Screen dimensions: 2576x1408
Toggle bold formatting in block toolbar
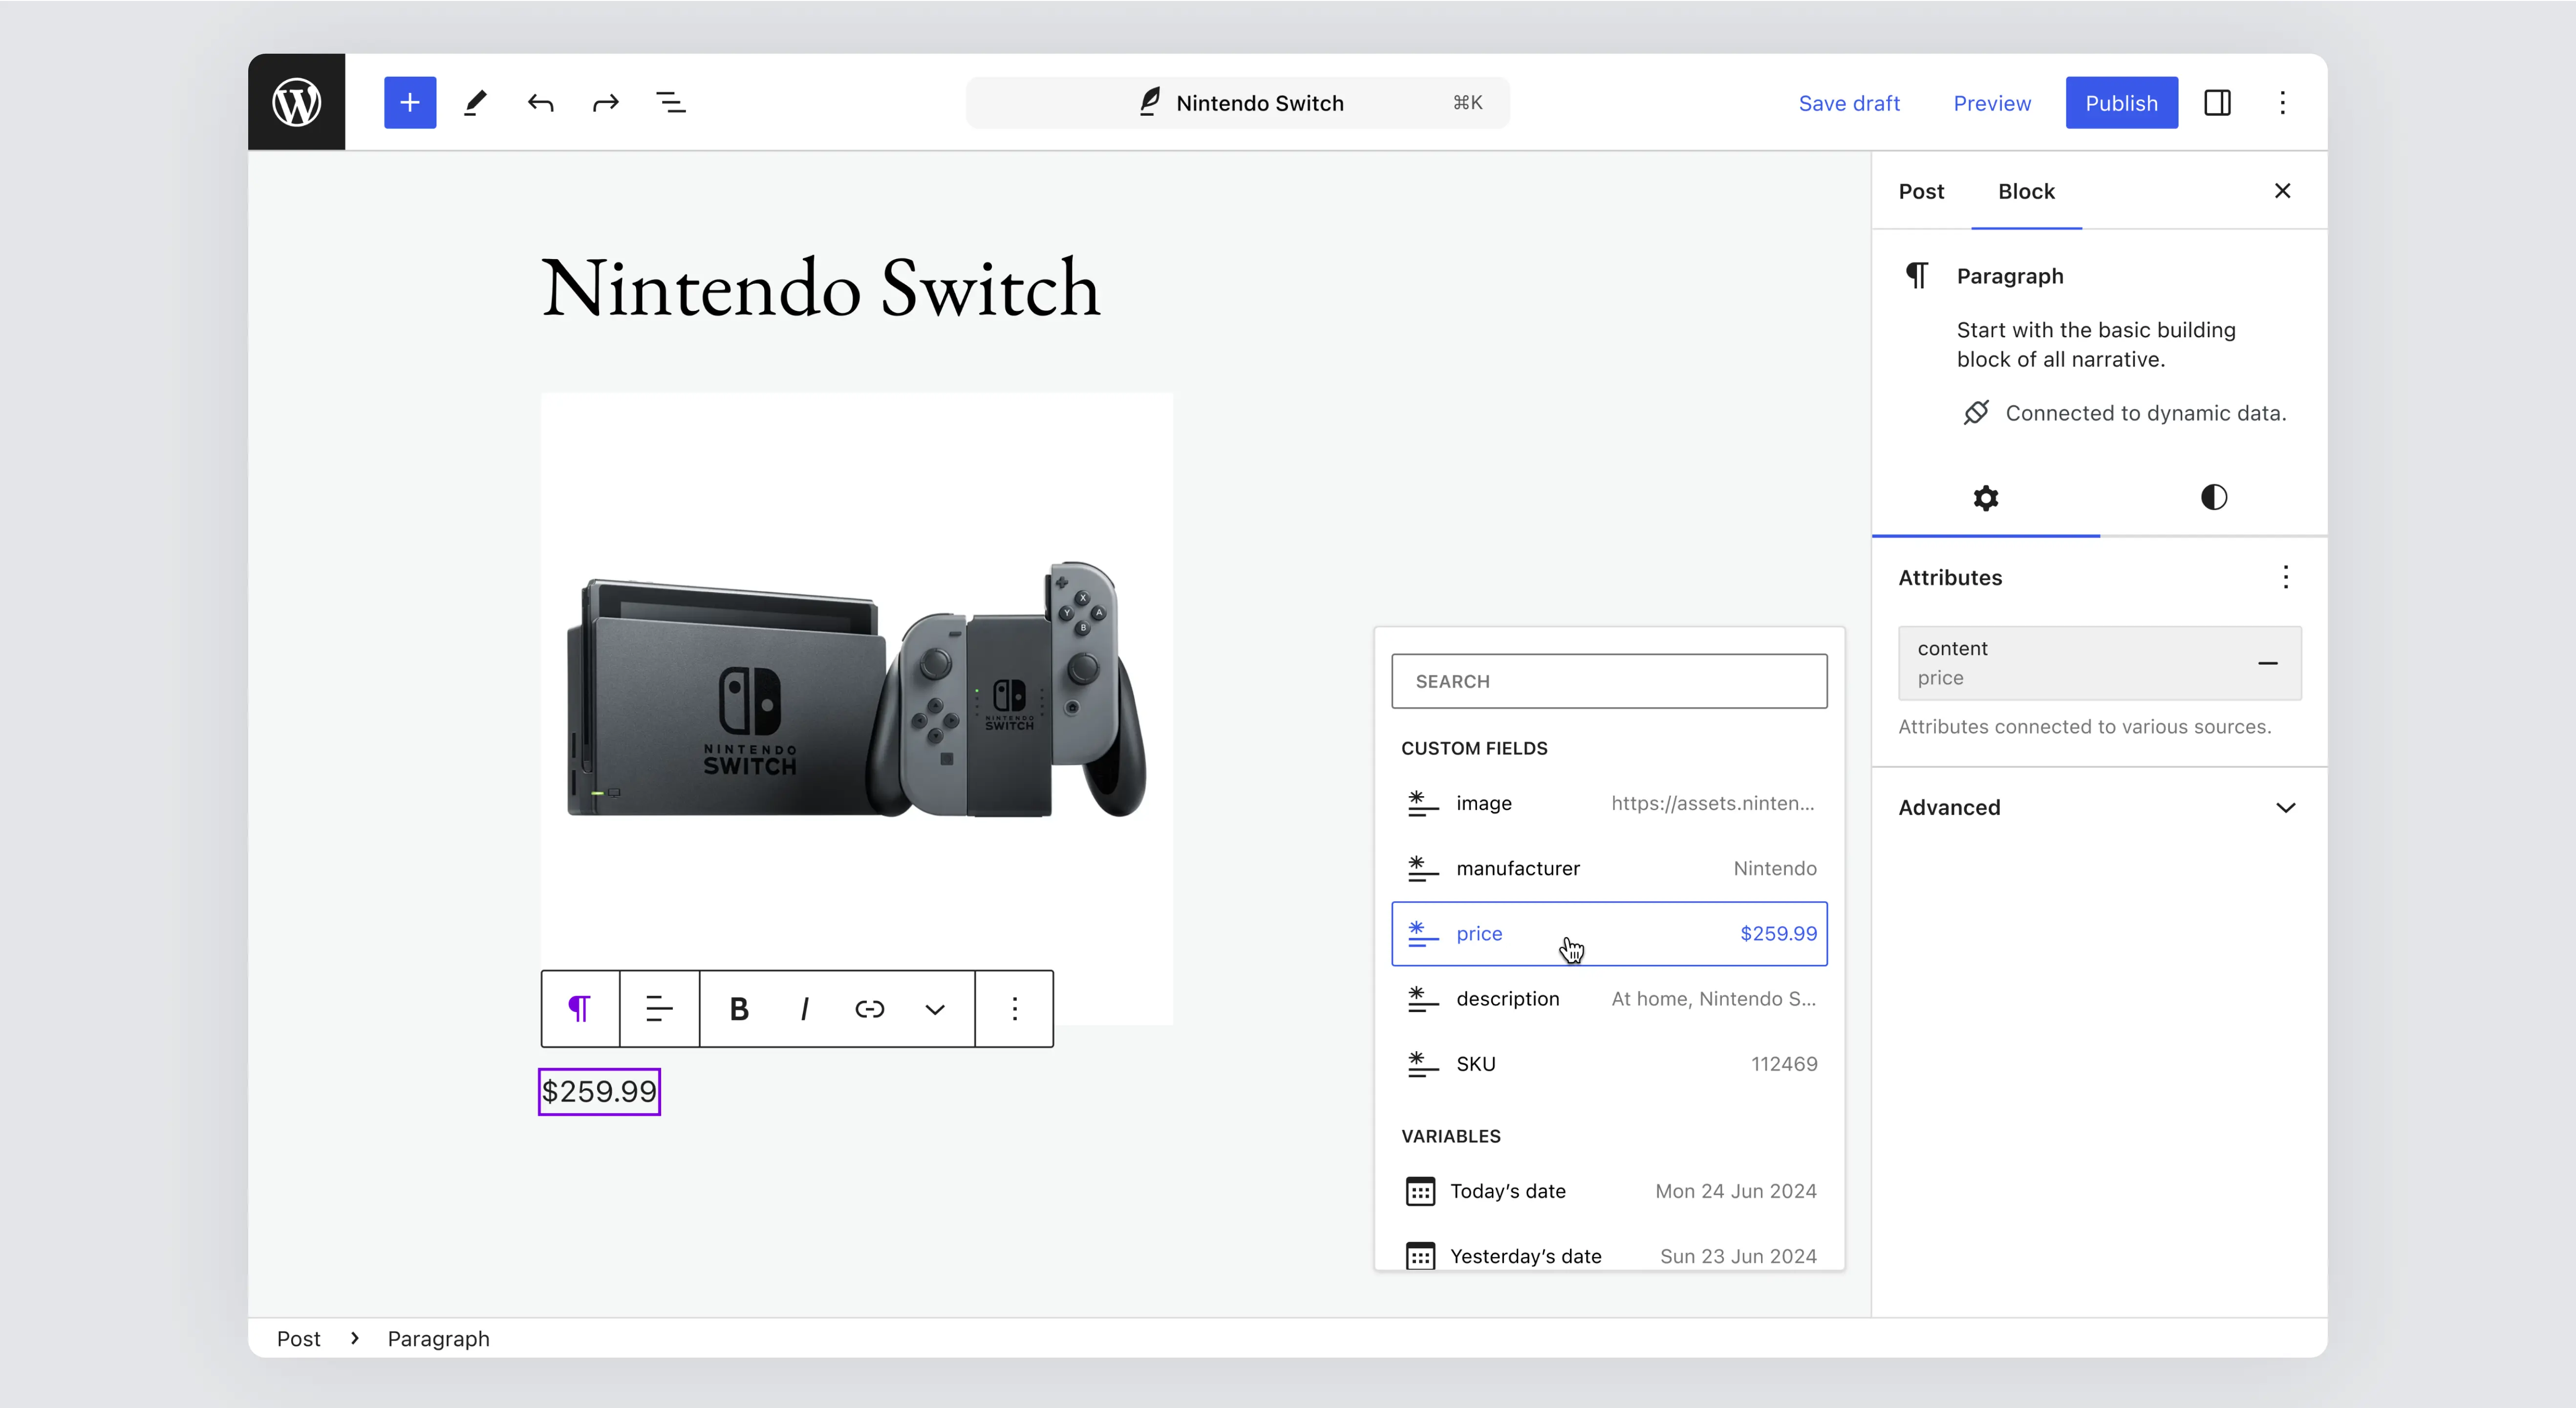click(739, 1009)
